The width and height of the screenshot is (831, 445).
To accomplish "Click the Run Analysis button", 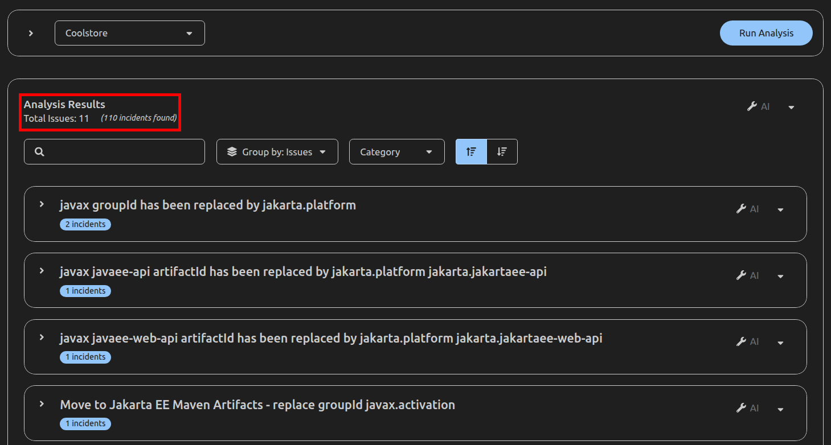I will click(766, 33).
